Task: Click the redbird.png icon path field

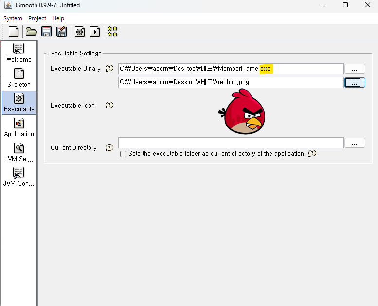Action: click(231, 83)
